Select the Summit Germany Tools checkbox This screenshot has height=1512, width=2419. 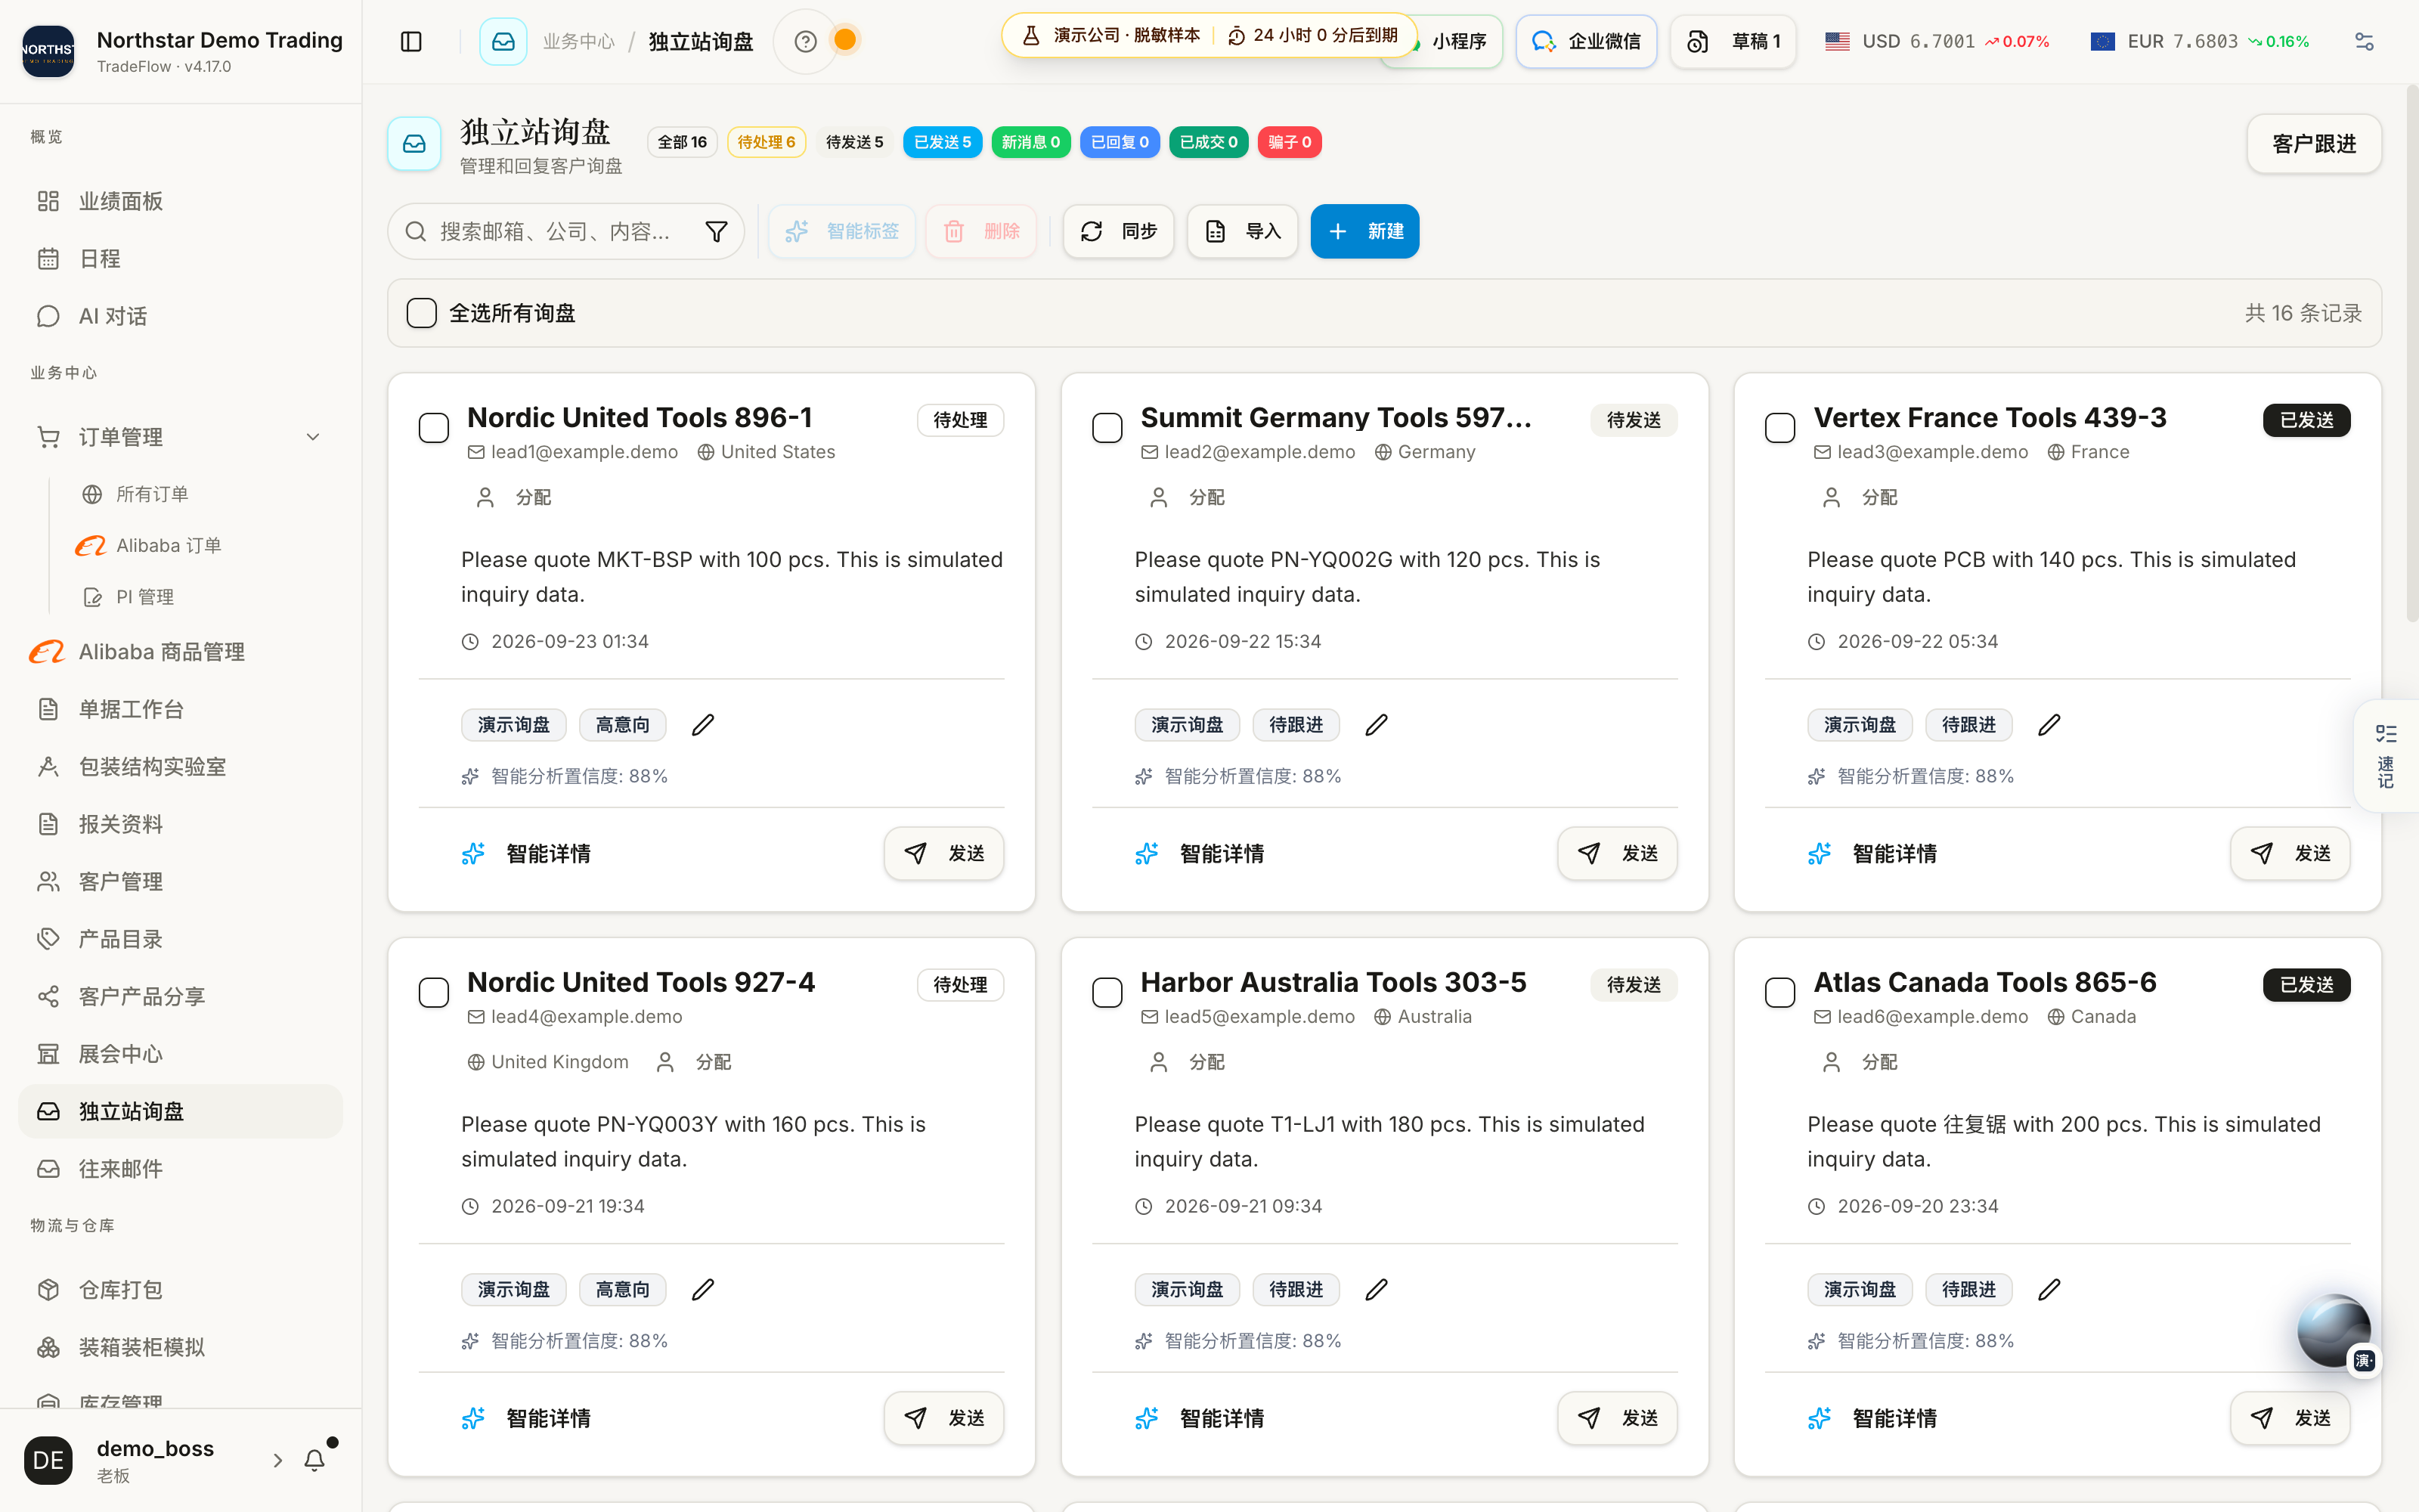coord(1107,428)
